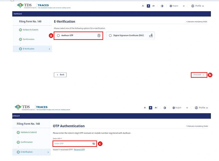Click the profile avatar icon in lower header
The image size is (219, 161).
[196, 108]
